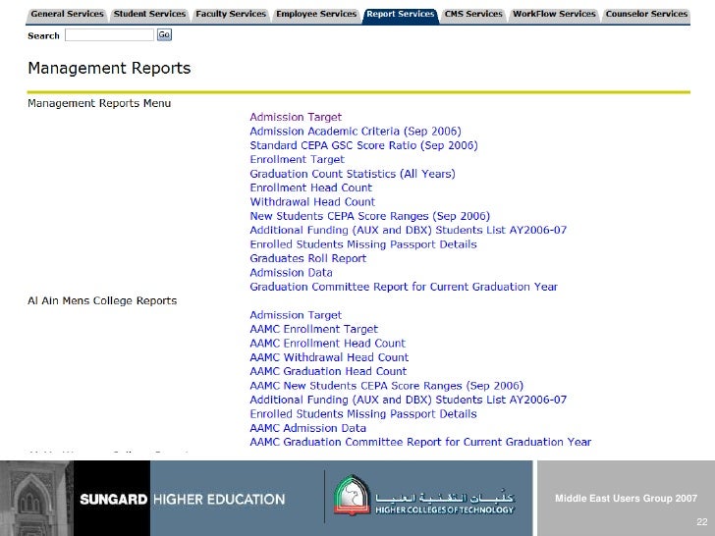Open the Admission Data link
The width and height of the screenshot is (715, 536).
[291, 273]
